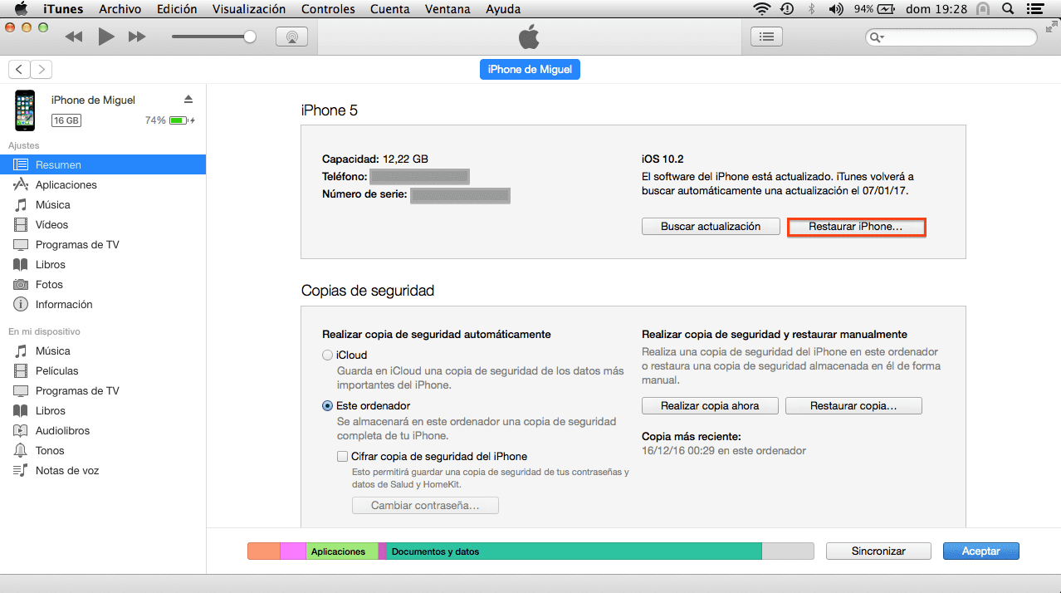
Task: Select Este ordenador radio button
Action: coord(327,406)
